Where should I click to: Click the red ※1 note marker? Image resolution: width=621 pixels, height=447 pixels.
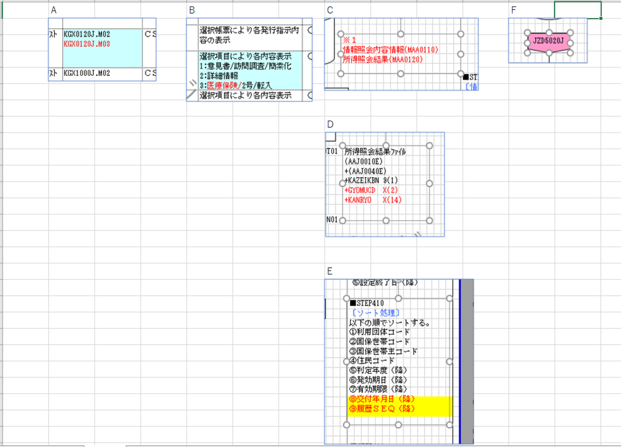point(348,40)
